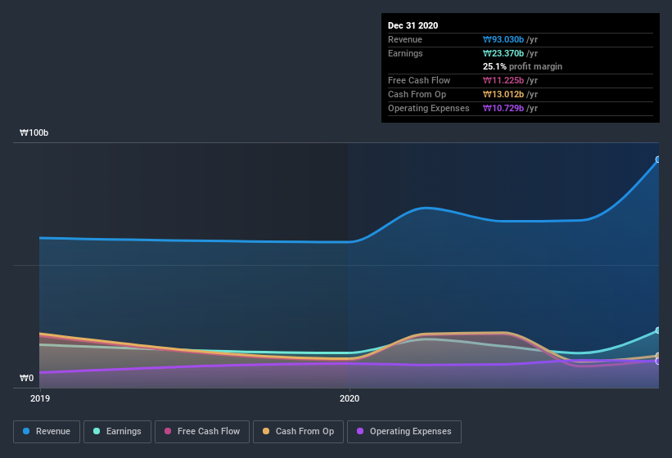Viewport: 672px width, 458px height.
Task: Select the ₩23.370b earnings value in tooltip
Action: [503, 53]
